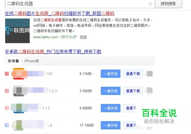
Task: Click the rank badge number 2
Action: (x=7, y=91)
